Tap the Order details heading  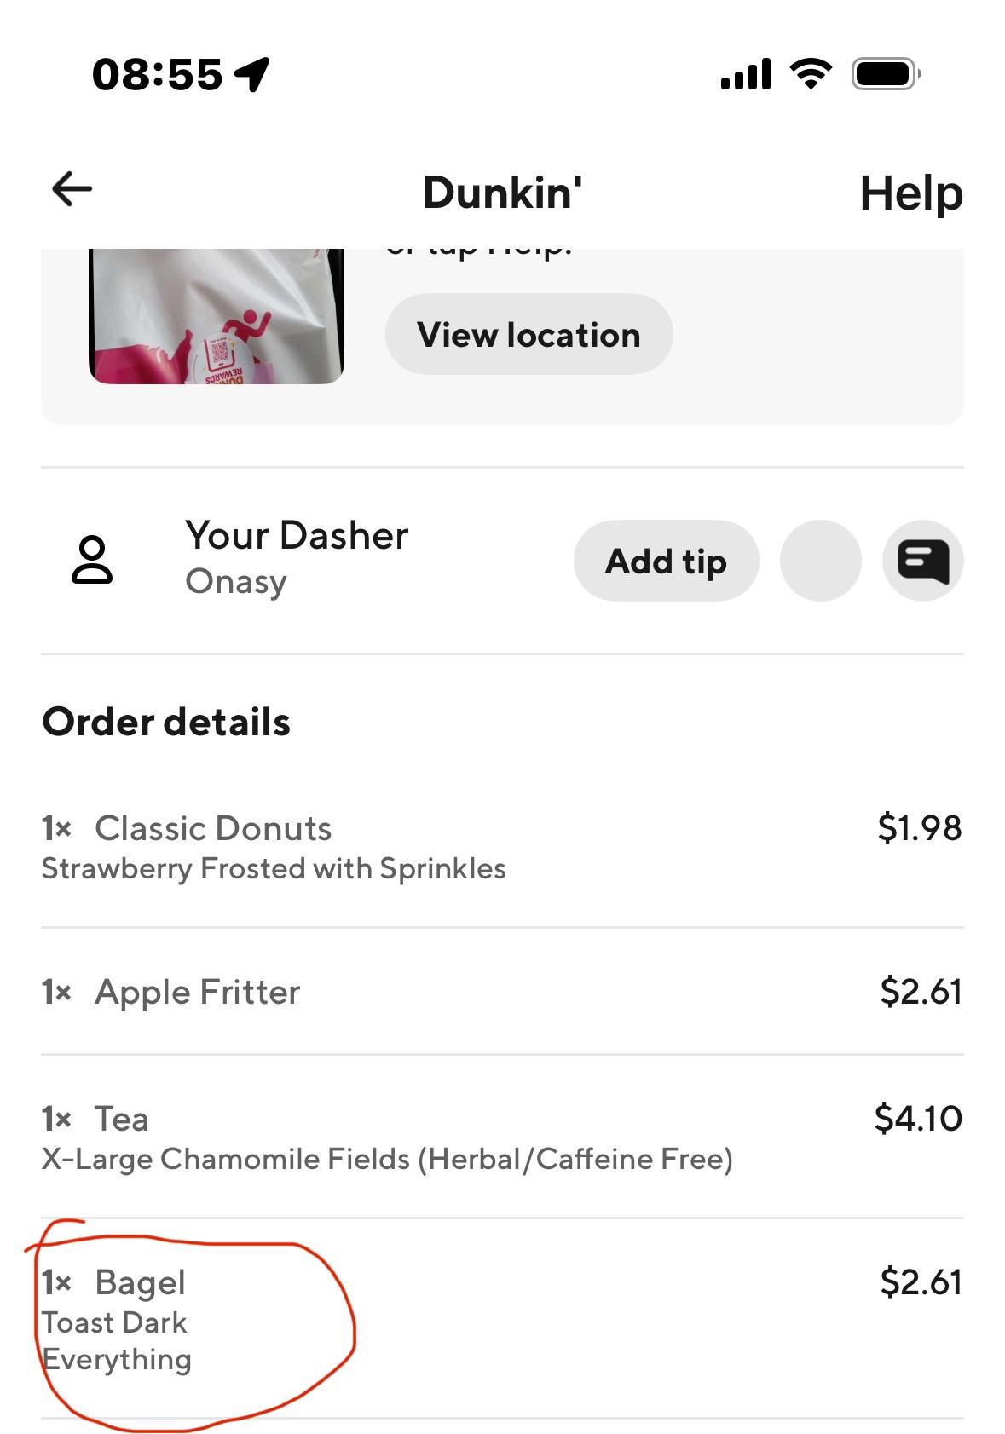(166, 723)
